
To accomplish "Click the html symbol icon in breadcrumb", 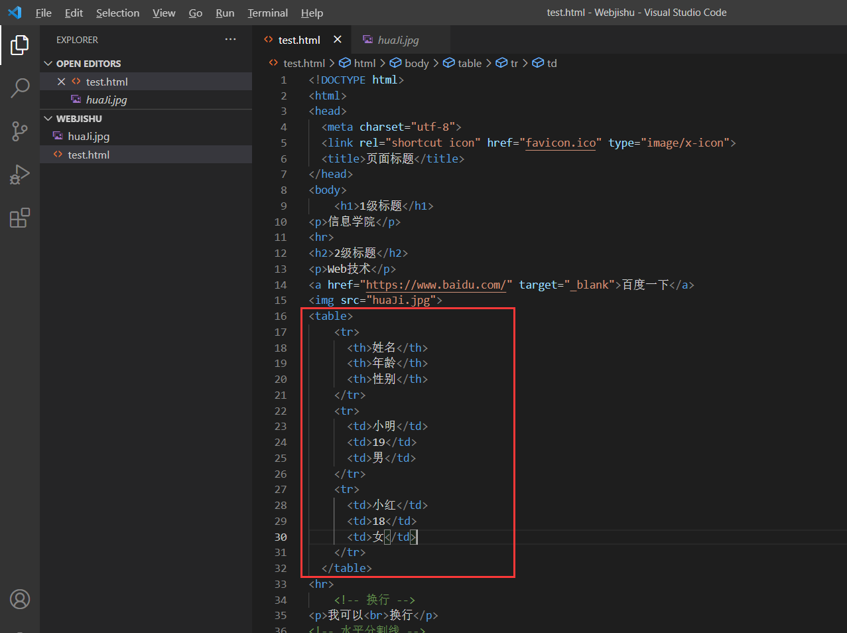I will coord(345,63).
